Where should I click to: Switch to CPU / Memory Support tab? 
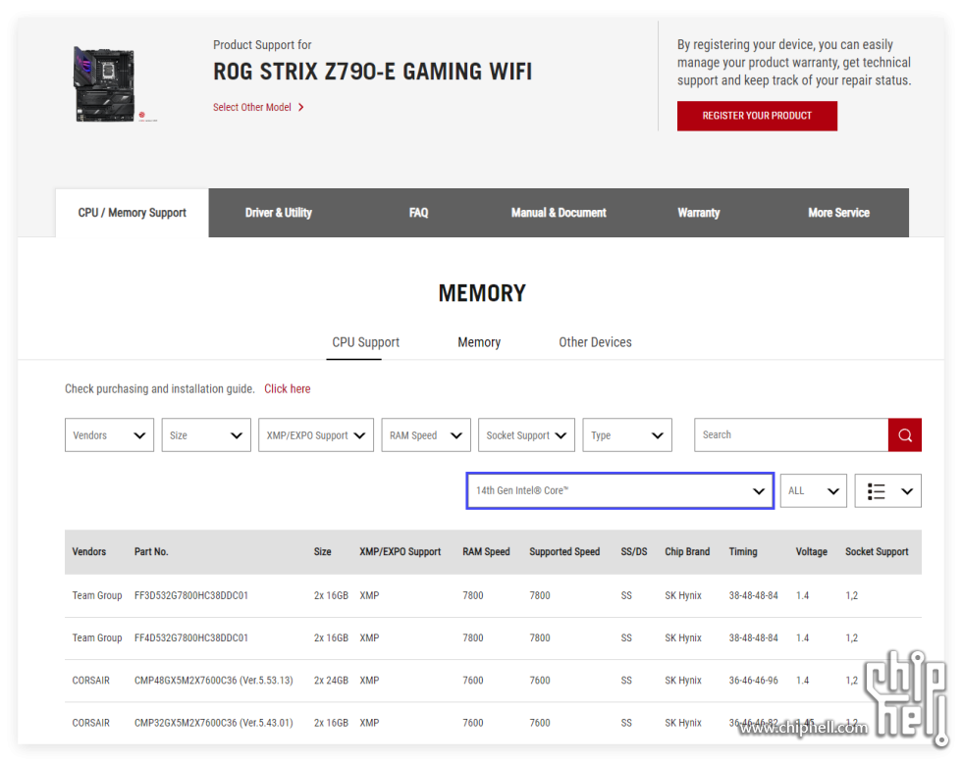(132, 213)
